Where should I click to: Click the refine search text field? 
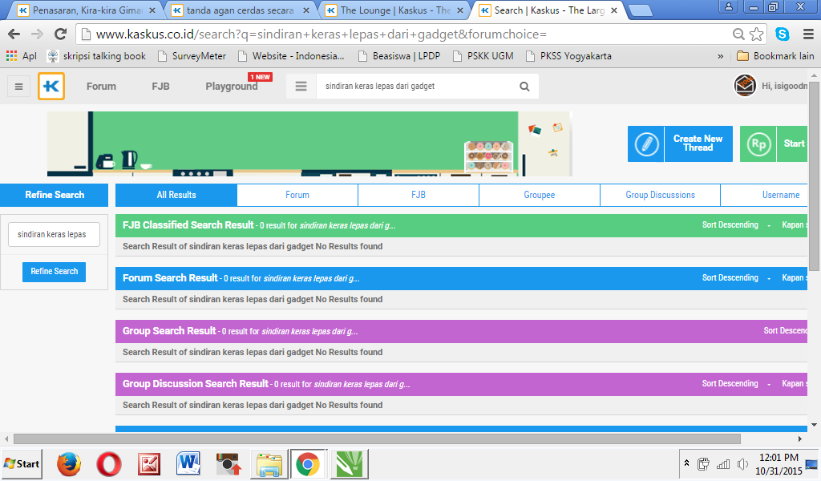coord(54,235)
